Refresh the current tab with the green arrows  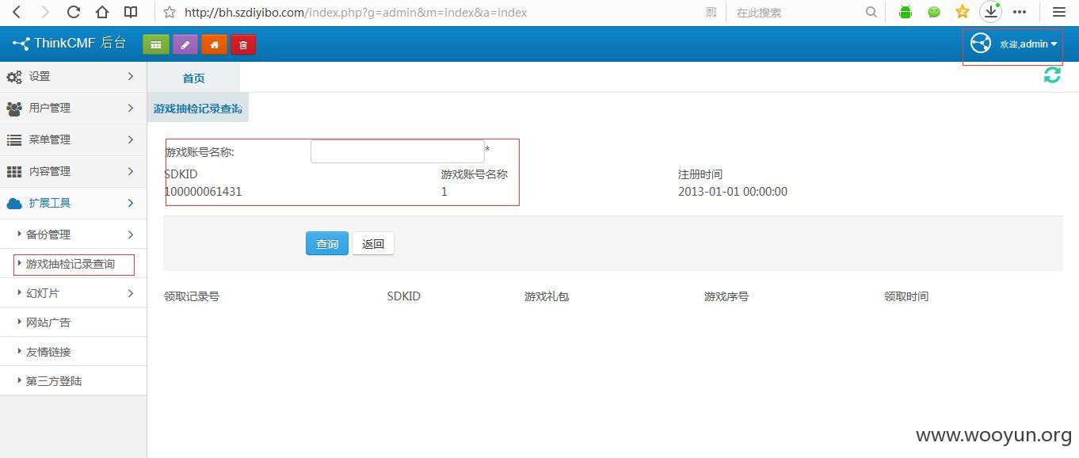pyautogui.click(x=1052, y=75)
